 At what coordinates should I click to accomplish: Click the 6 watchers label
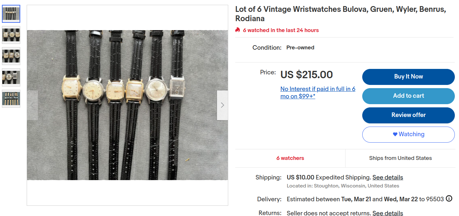click(290, 158)
